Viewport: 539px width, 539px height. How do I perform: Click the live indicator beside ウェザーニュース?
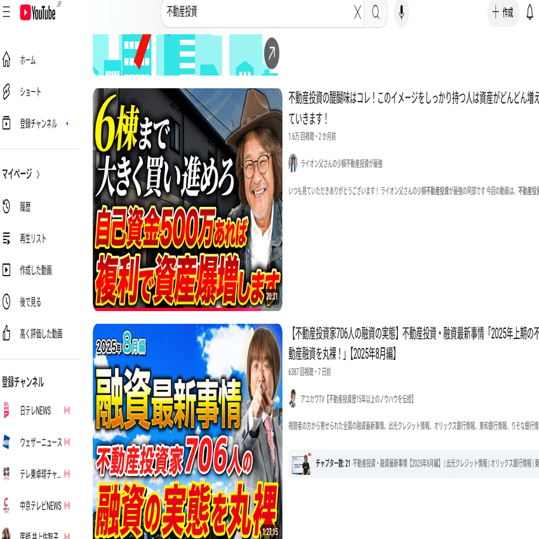tap(67, 442)
